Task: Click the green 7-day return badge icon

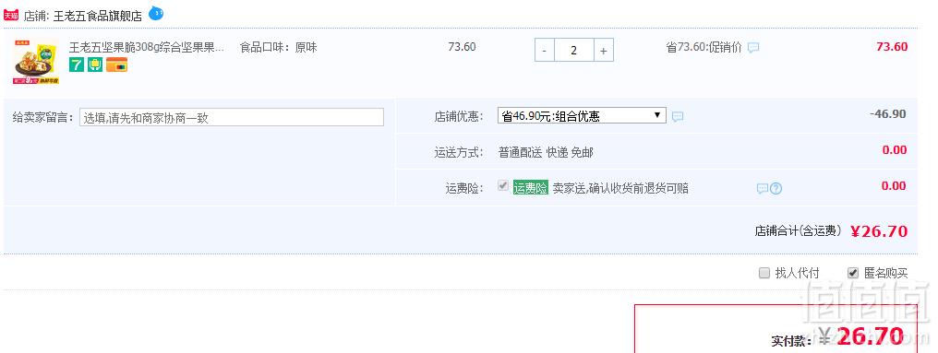Action: pyautogui.click(x=76, y=65)
